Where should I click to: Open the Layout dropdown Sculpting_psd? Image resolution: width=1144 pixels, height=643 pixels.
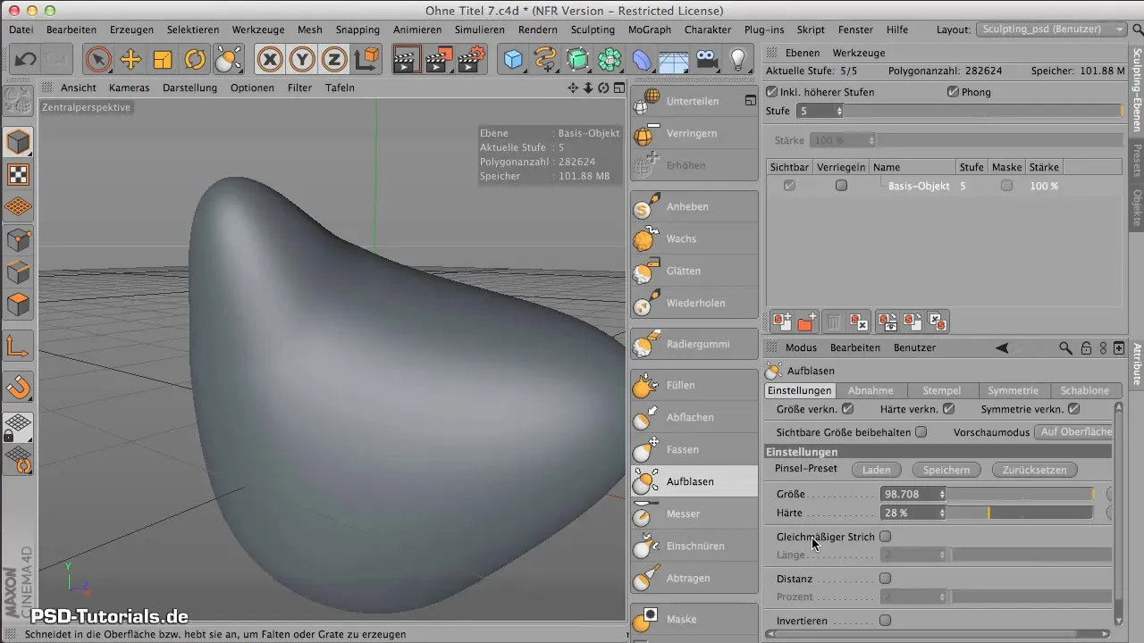pyautogui.click(x=1052, y=29)
